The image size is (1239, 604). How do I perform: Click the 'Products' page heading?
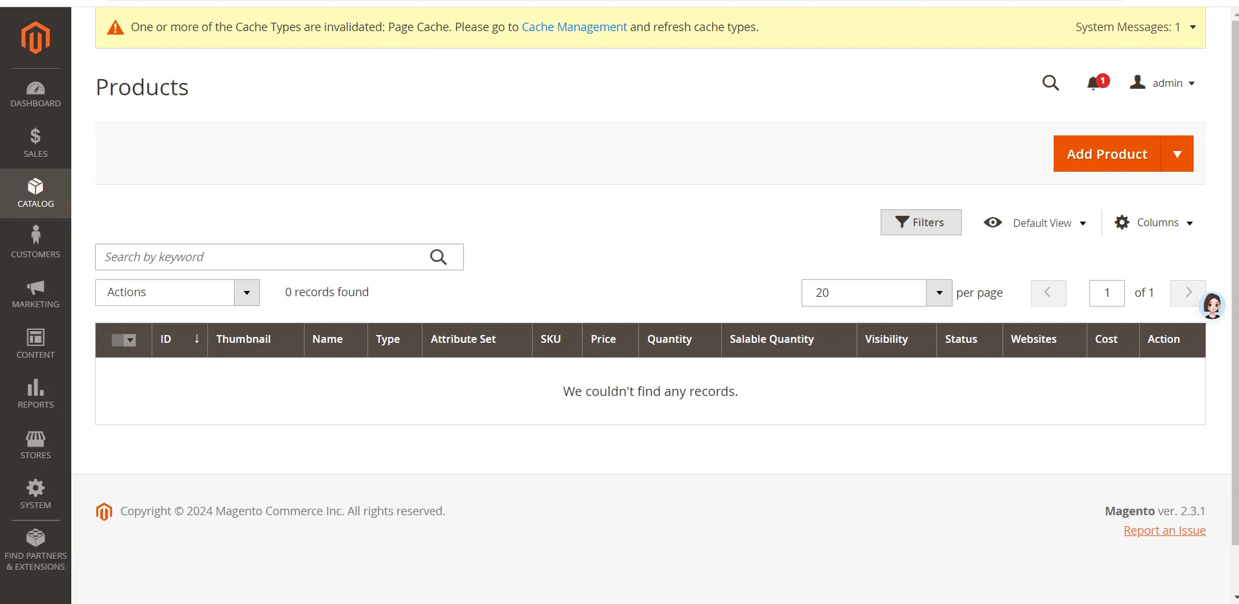coord(142,87)
